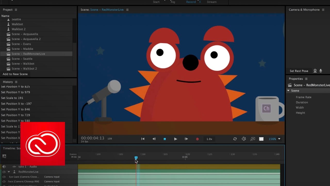Viewport: 330px width, 186px height.
Task: Toggle the transparent background checkerboard icon
Action: pos(261,139)
